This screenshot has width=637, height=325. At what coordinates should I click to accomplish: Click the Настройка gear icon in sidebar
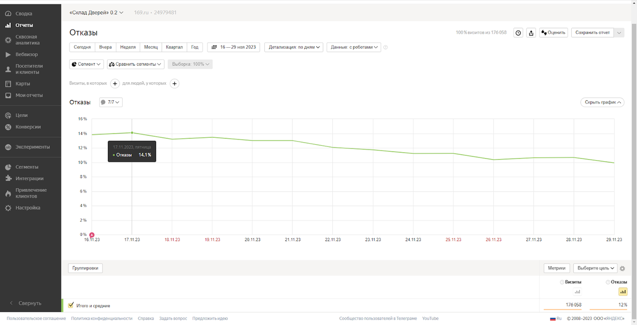(x=8, y=208)
